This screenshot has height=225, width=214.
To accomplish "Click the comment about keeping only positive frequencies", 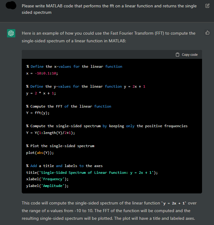I will tap(107, 126).
